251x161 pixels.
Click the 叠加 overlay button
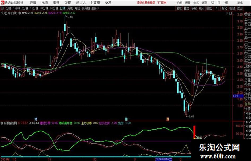coord(186,8)
